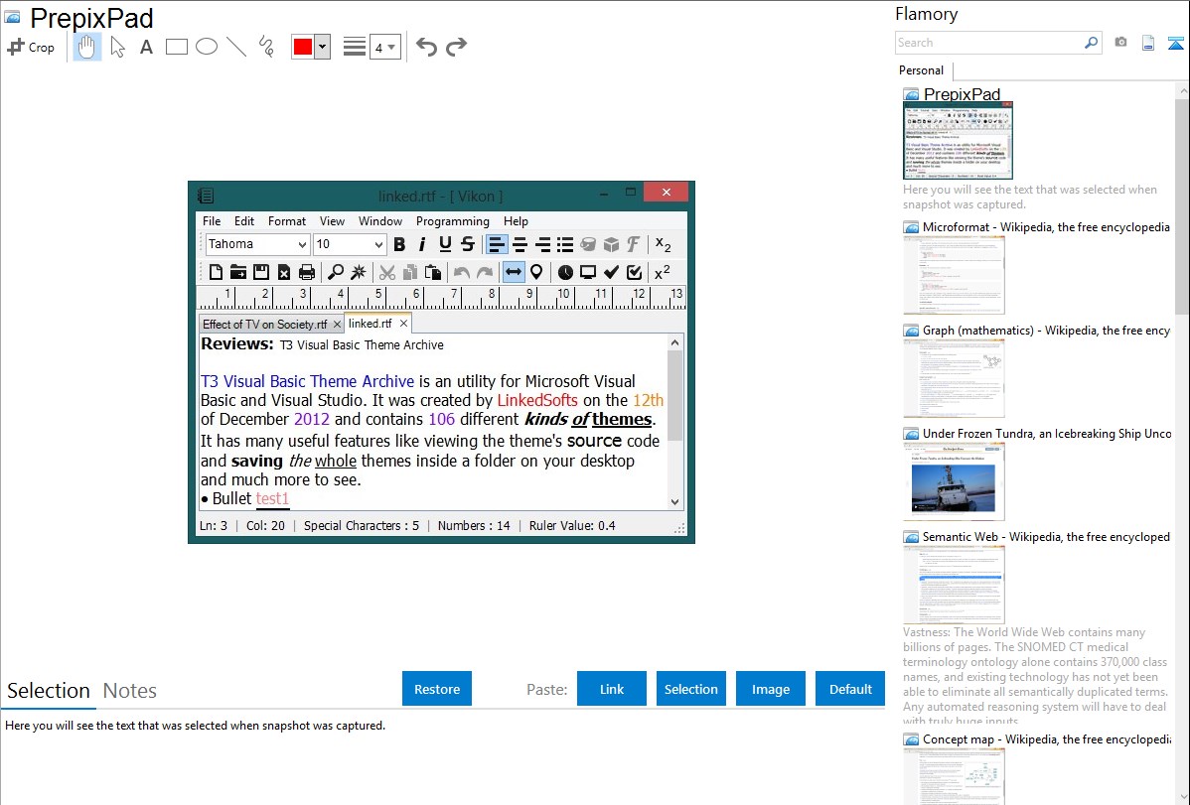1190x805 pixels.
Task: Open the Under Frozen Tundra snapshot thumbnail
Action: 954,481
